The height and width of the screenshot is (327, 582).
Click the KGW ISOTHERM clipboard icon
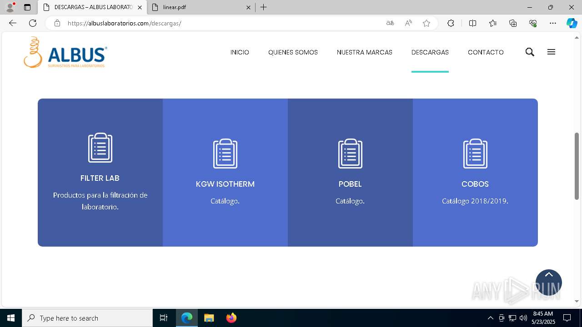tap(225, 154)
